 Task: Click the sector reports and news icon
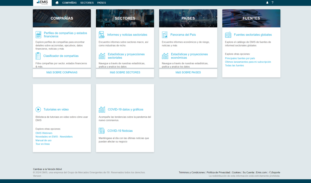(x=101, y=35)
